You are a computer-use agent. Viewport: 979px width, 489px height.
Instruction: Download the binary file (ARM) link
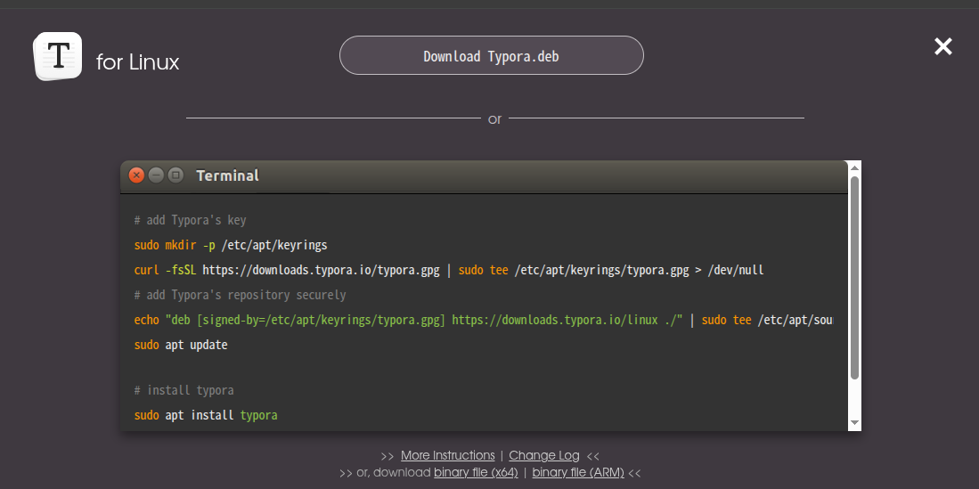coord(578,473)
